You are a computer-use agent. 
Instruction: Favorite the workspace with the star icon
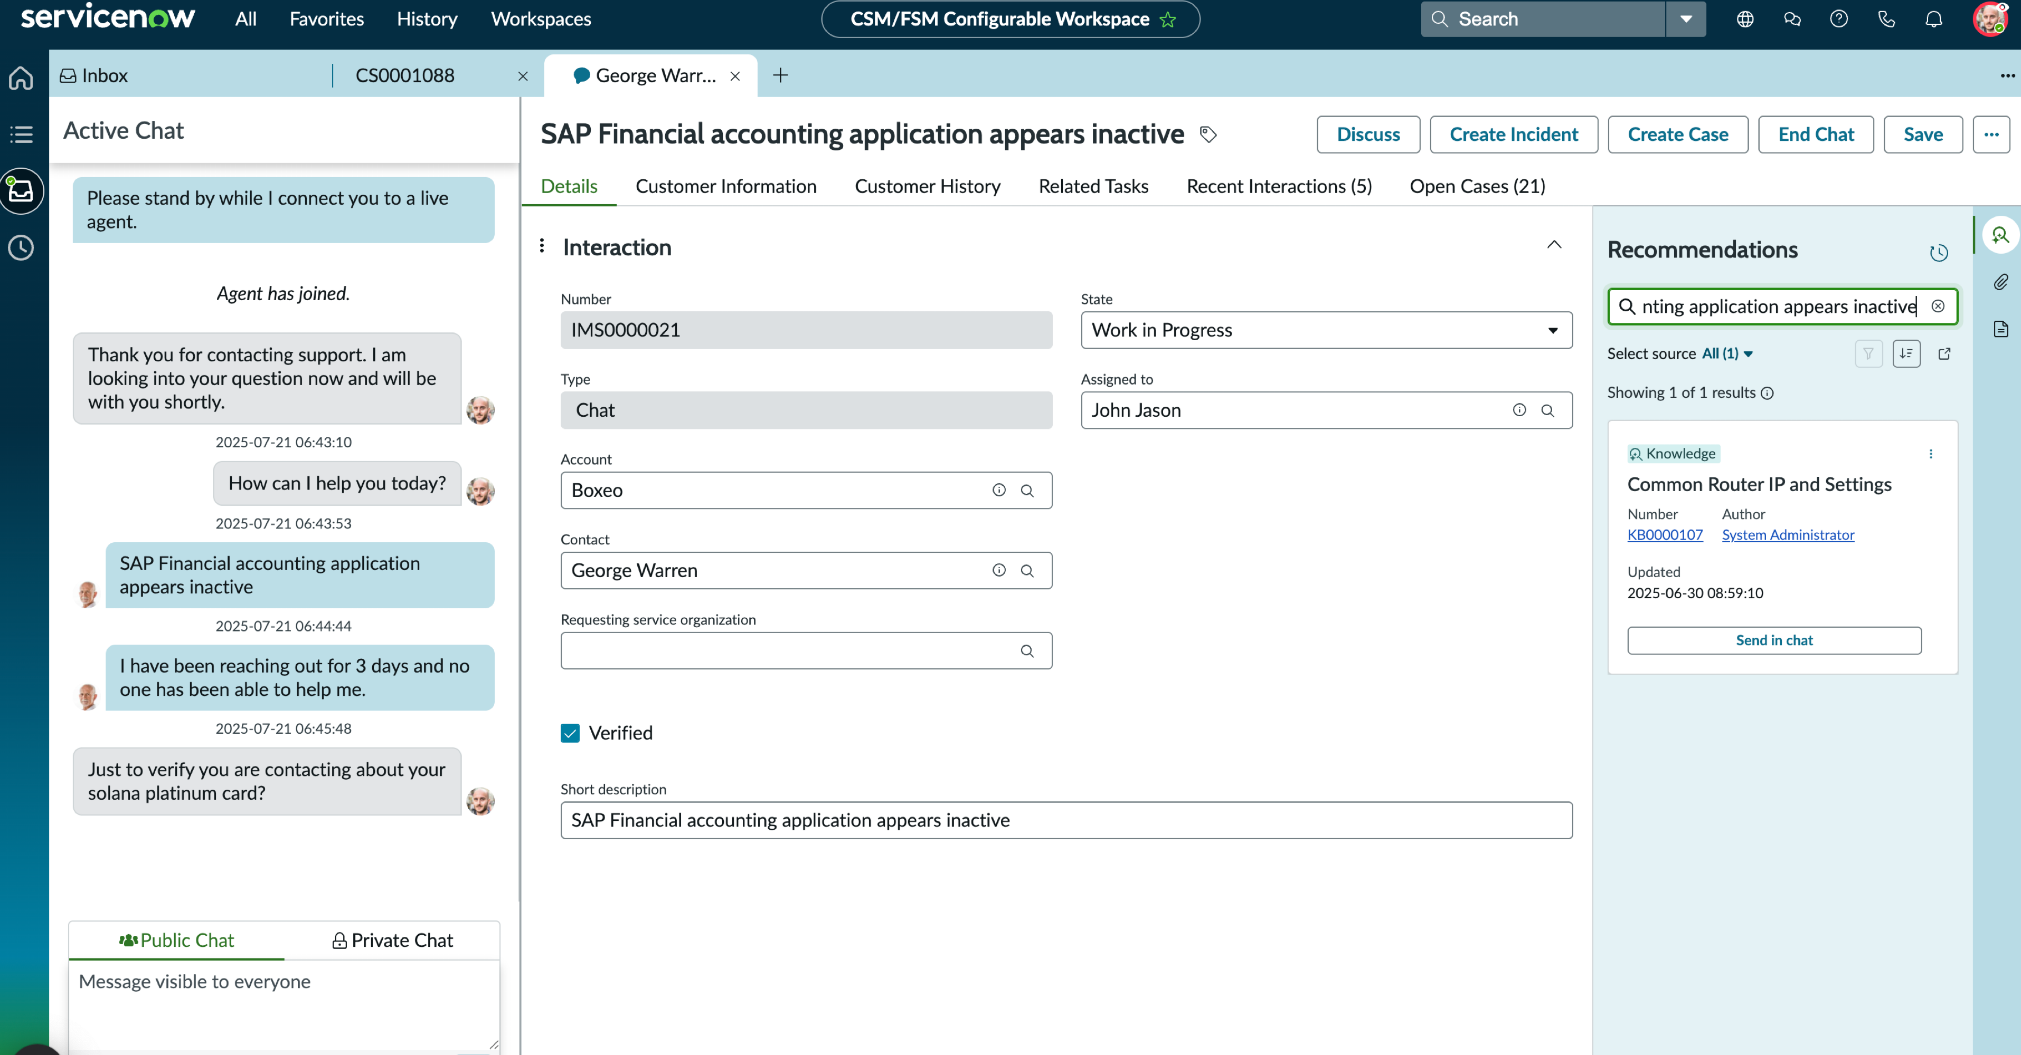[x=1168, y=20]
